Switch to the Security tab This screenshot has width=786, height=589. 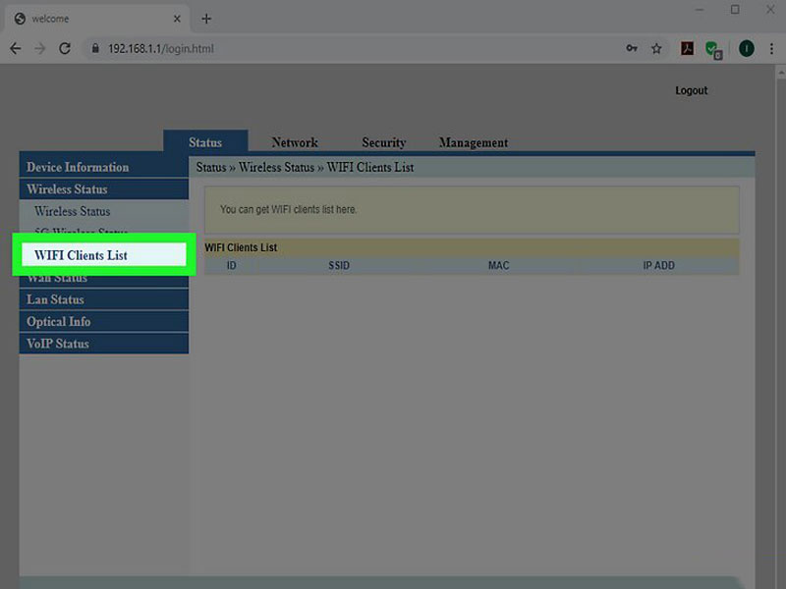tap(383, 142)
